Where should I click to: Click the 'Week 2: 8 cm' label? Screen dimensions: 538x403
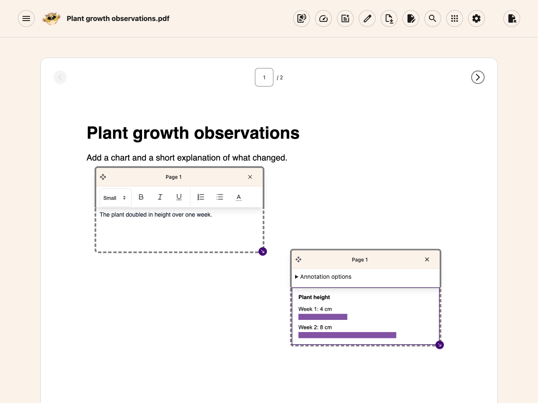(315, 327)
